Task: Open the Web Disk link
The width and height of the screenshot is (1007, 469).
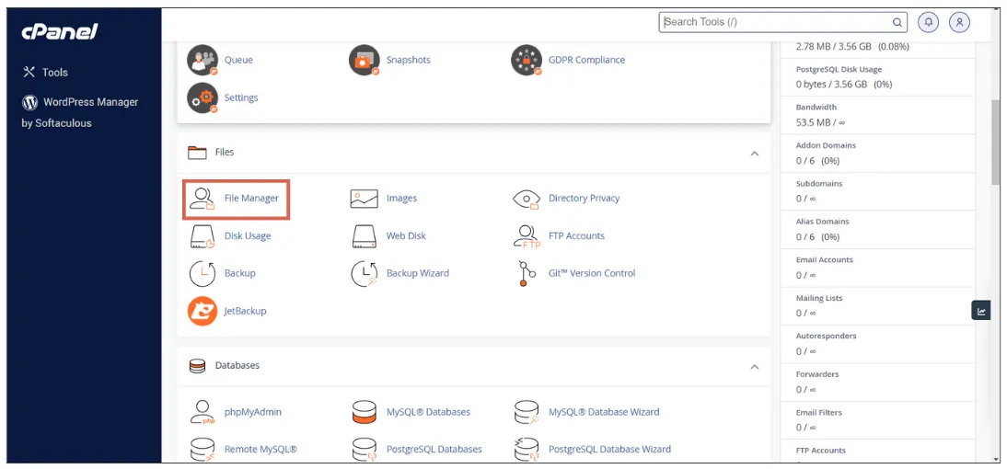Action: [406, 236]
